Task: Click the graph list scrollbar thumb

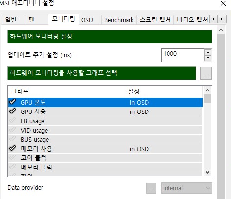Action: (207, 99)
